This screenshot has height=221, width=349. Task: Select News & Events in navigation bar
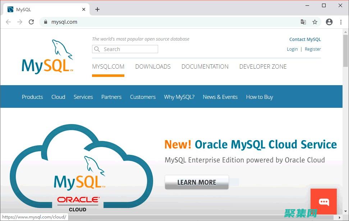[x=220, y=97]
